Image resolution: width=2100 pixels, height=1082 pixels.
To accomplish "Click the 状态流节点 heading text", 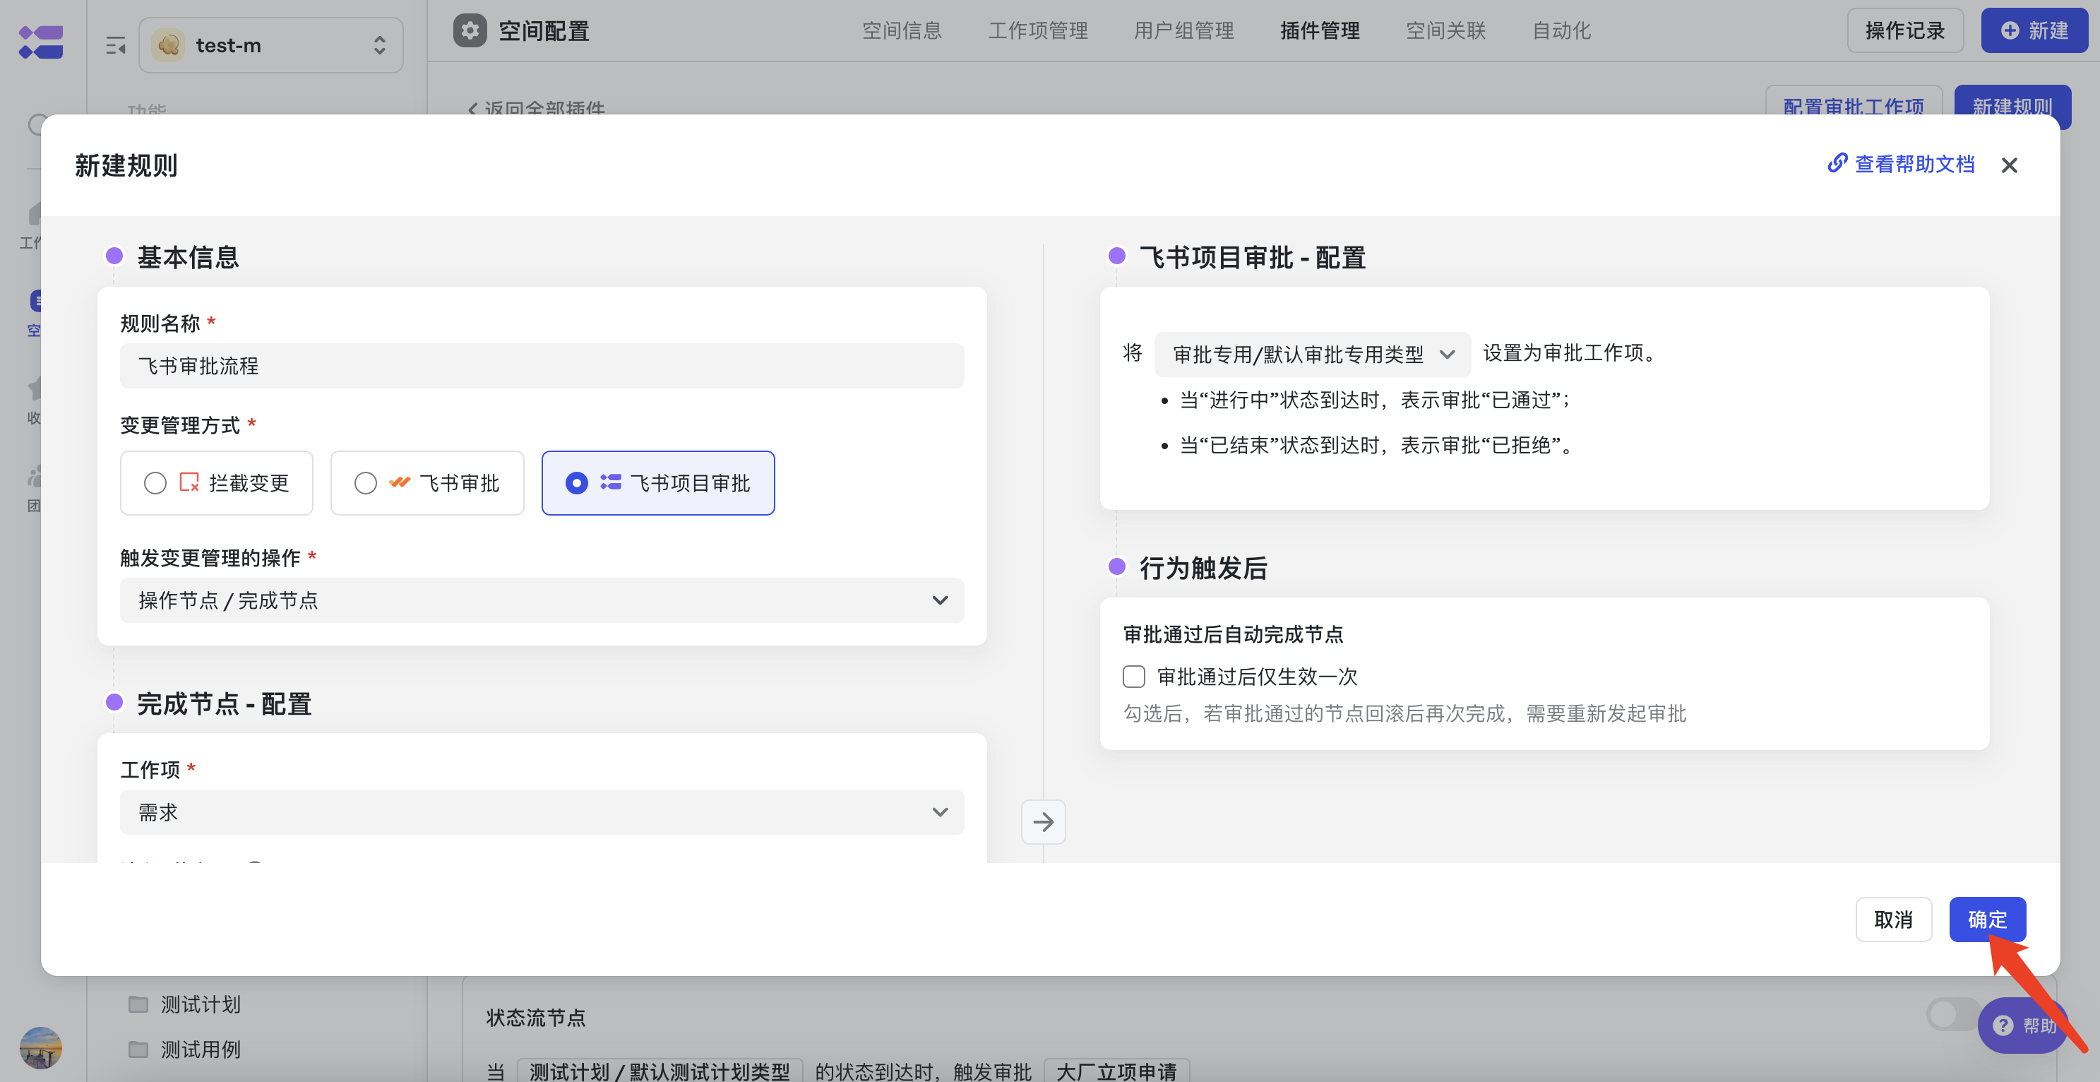I will 536,1018.
